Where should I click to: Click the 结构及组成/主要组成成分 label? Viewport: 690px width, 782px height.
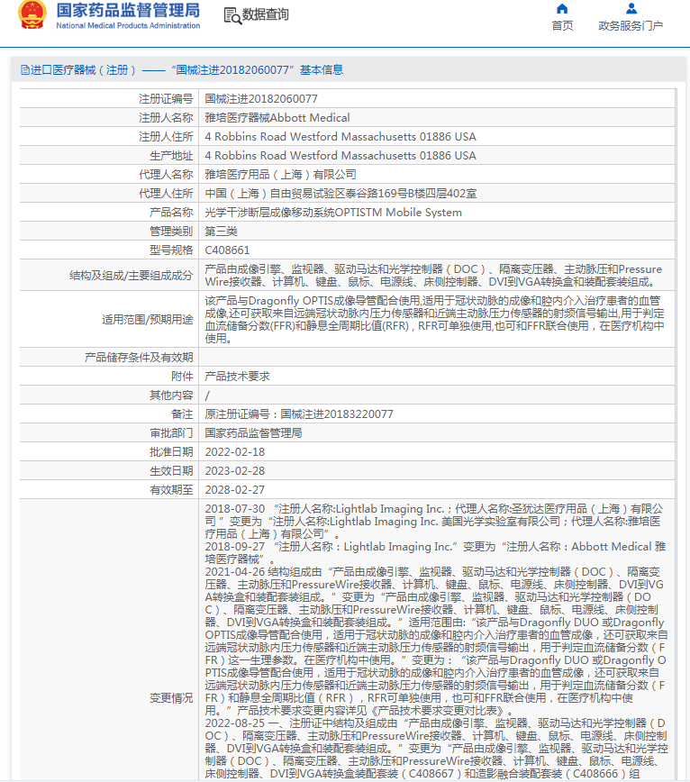pyautogui.click(x=132, y=276)
